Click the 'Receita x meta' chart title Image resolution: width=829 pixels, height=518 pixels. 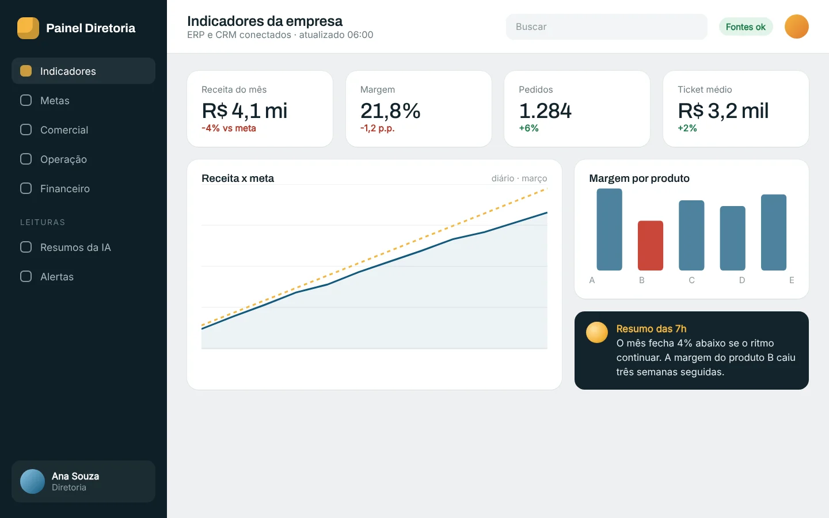point(238,178)
